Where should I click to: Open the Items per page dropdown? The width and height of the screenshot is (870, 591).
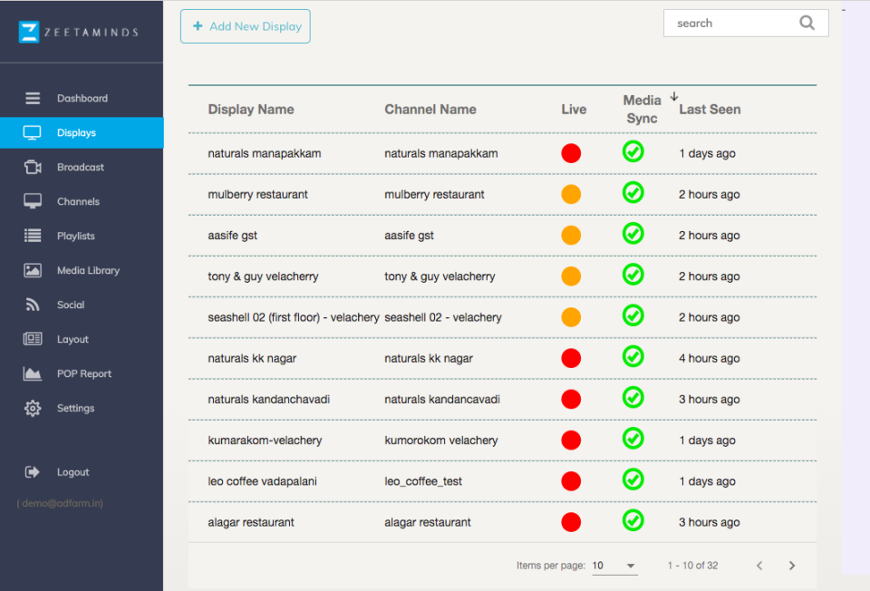pos(614,566)
